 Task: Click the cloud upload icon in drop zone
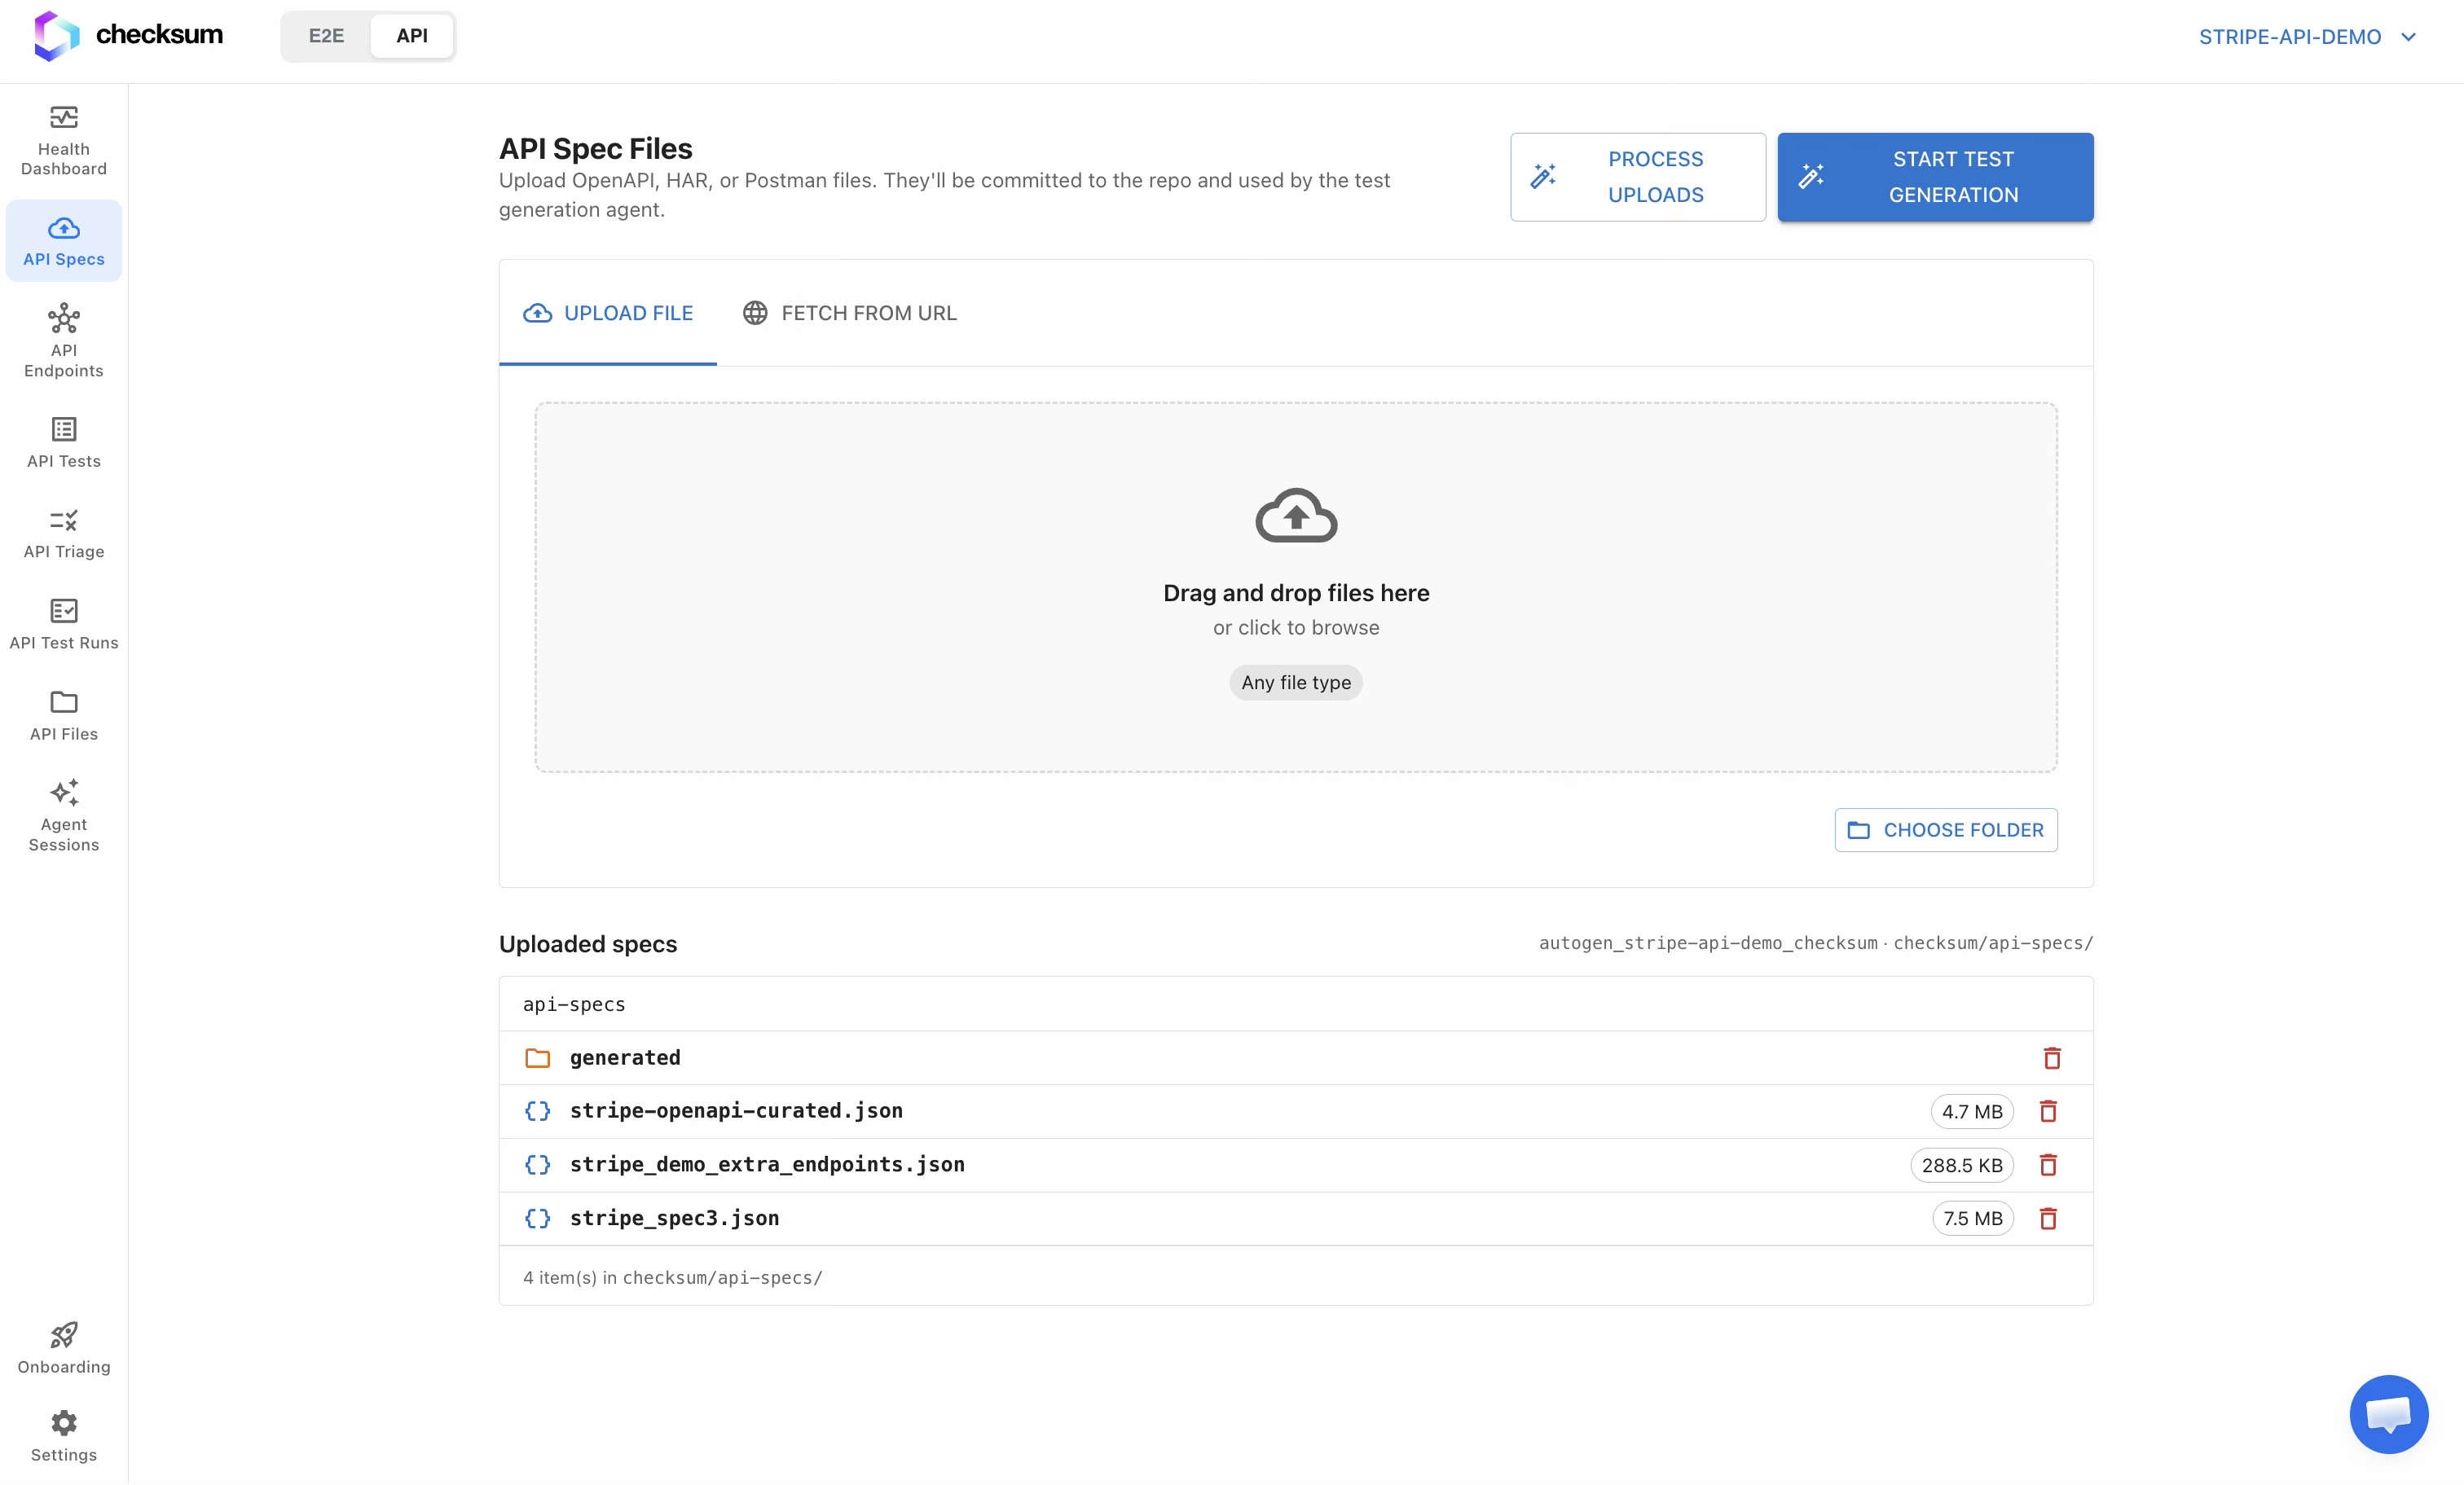[x=1296, y=515]
